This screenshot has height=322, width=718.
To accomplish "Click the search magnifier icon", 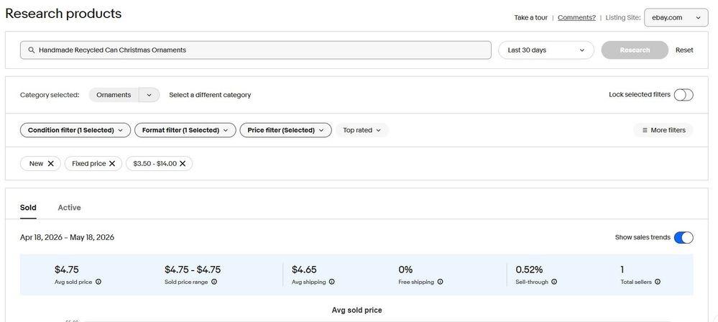I will pyautogui.click(x=31, y=50).
